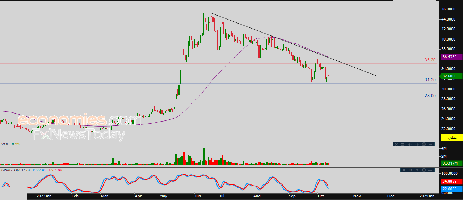Select the SlowSTO(3,14,3) indicator label

[16, 169]
